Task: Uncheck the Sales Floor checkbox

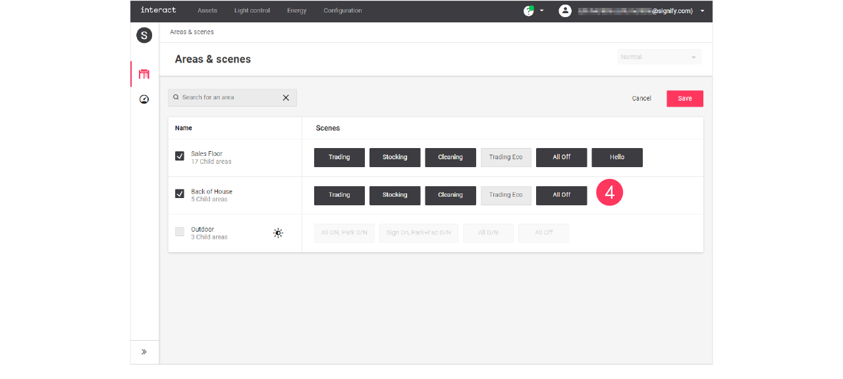Action: [x=180, y=157]
